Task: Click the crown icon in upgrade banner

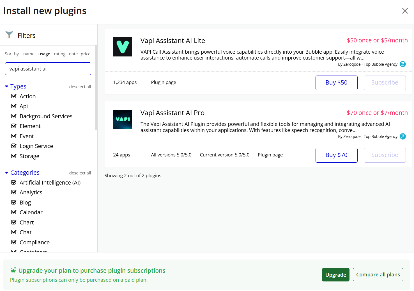Action: (13, 270)
